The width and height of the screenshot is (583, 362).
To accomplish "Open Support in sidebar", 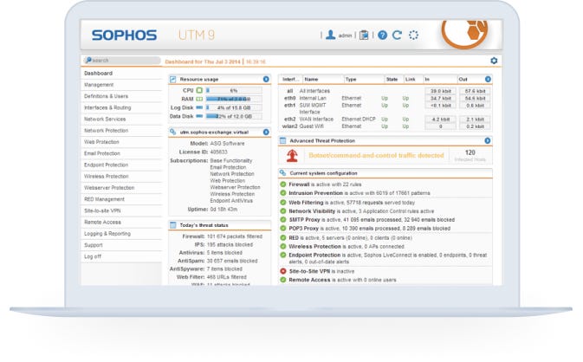I will [x=121, y=245].
